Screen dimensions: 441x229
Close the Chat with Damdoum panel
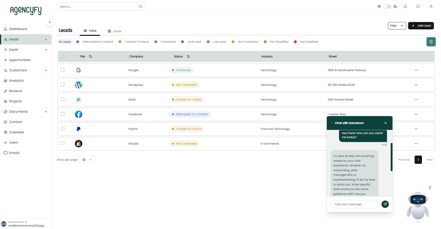[386, 123]
